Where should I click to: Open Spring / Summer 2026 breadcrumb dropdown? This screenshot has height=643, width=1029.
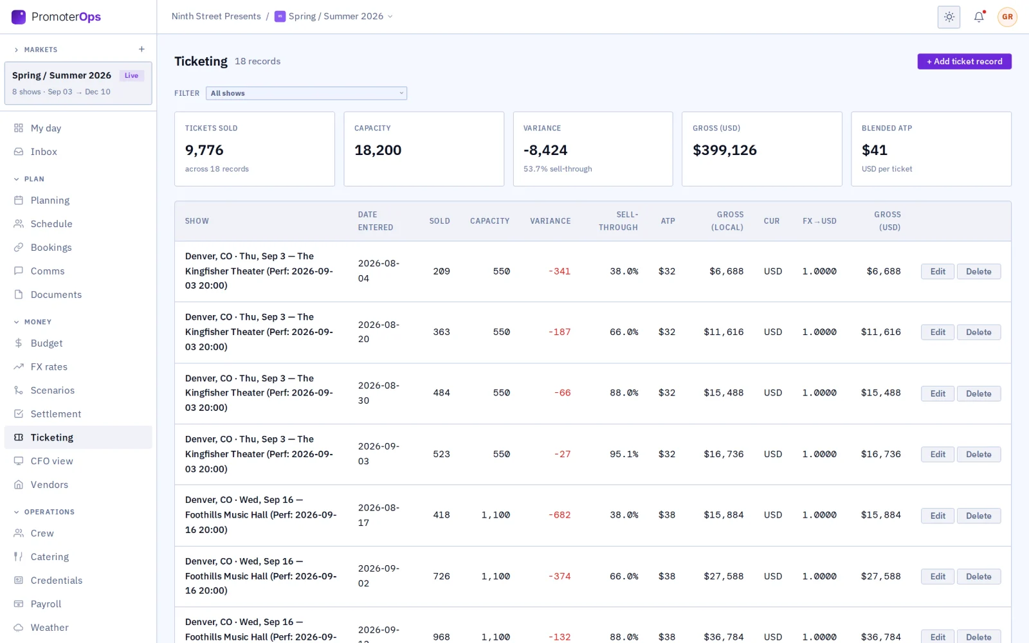334,17
